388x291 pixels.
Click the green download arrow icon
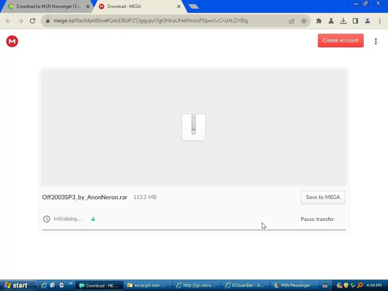93,219
